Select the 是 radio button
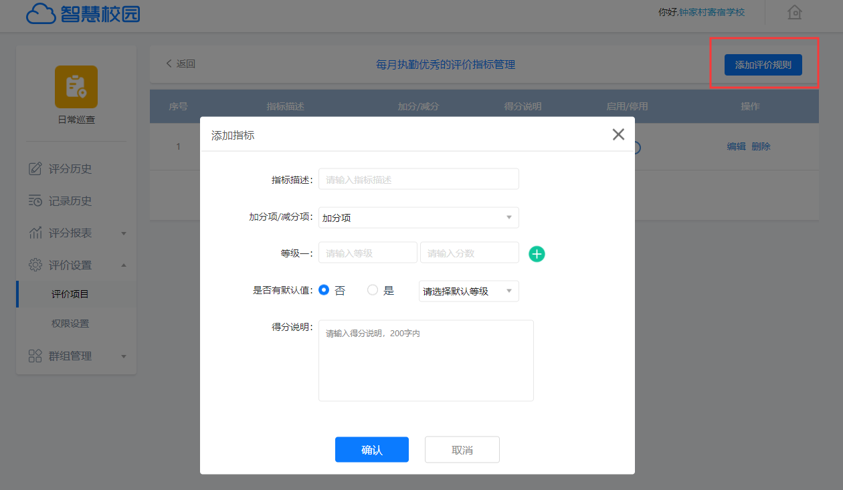The image size is (843, 490). tap(373, 290)
